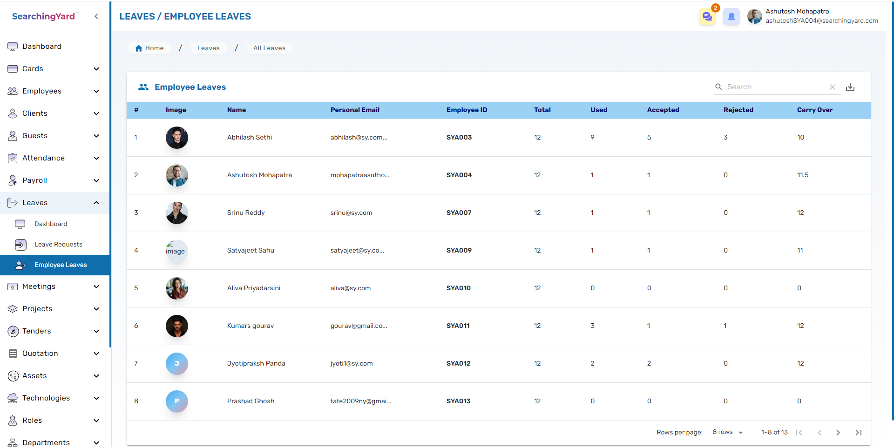Expand the Attendance menu chevron

[x=96, y=158]
